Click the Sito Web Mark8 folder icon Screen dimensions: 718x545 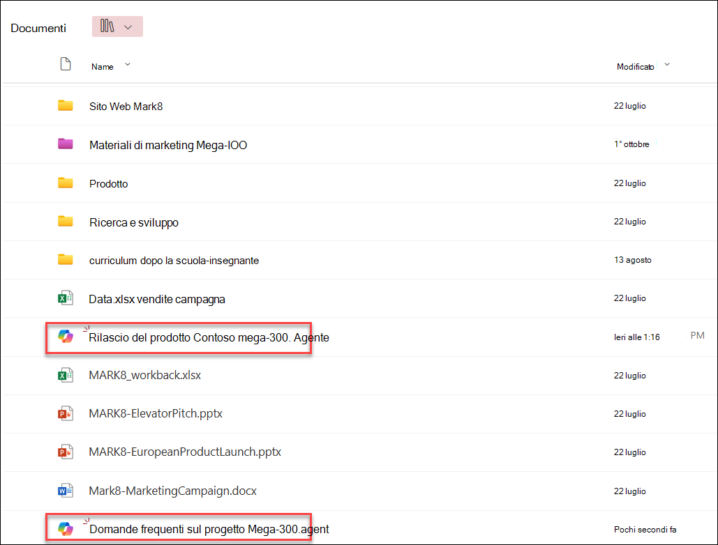pos(66,106)
